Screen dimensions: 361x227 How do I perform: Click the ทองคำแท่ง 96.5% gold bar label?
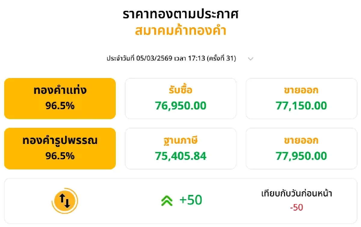coord(60,98)
